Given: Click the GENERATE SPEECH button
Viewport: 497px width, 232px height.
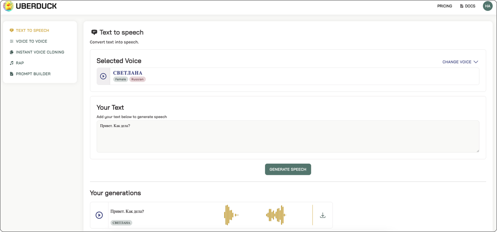Looking at the screenshot, I should click(x=288, y=169).
